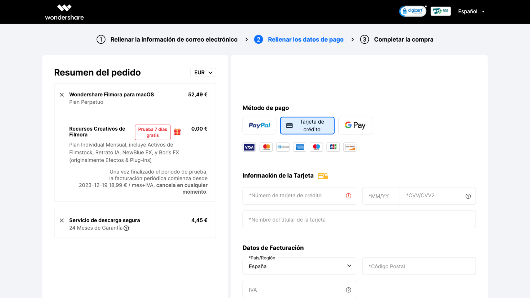Click the Visa card icon
The width and height of the screenshot is (530, 298).
[x=249, y=147]
